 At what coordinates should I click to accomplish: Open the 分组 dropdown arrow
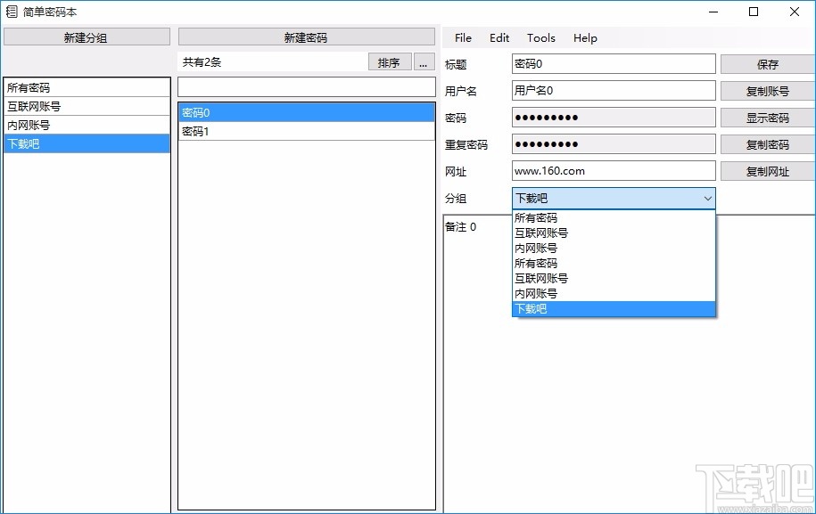click(708, 198)
